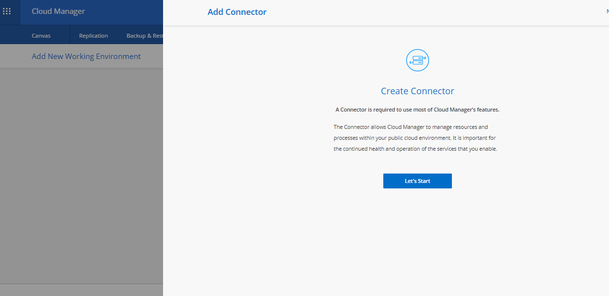609x296 pixels.
Task: Click the partially hidden link at top right
Action: click(607, 11)
